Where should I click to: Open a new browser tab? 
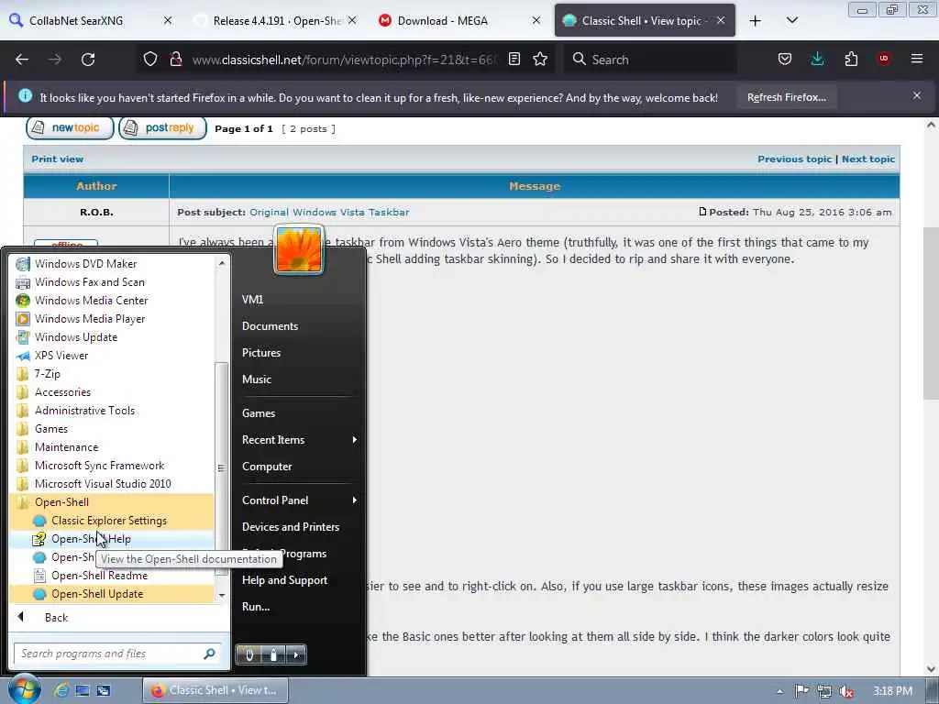756,21
